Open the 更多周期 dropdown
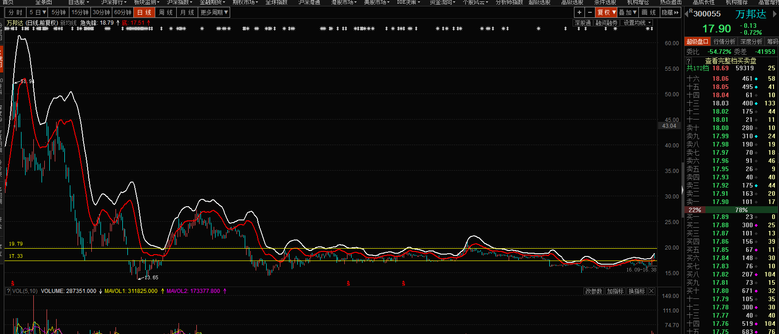 (x=214, y=12)
